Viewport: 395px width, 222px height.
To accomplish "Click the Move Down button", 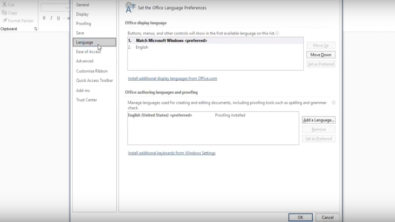I will pyautogui.click(x=321, y=55).
